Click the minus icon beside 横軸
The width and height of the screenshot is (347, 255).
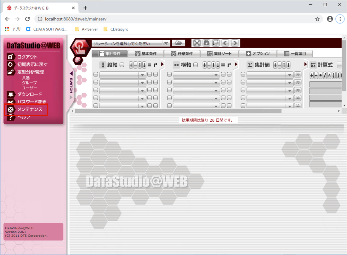209,65
